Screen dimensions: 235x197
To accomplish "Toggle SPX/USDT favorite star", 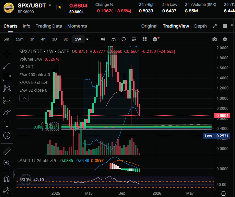I will (x=60, y=7).
